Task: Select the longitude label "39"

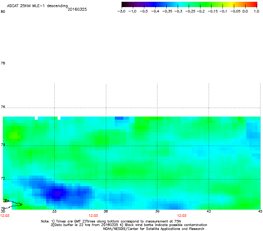Action: pyautogui.click(x=157, y=211)
